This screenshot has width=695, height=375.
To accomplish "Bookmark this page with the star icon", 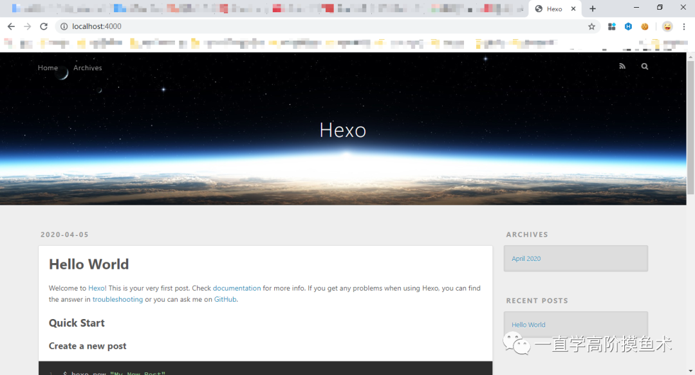I will pos(591,26).
